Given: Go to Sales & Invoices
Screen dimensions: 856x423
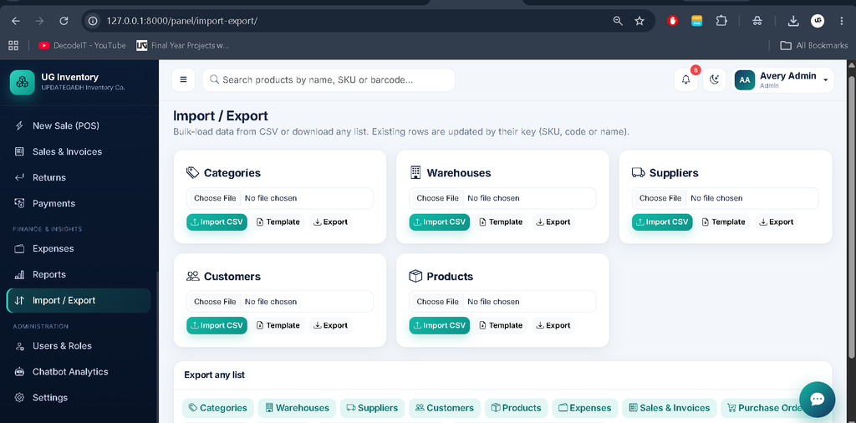Looking at the screenshot, I should click(79, 151).
